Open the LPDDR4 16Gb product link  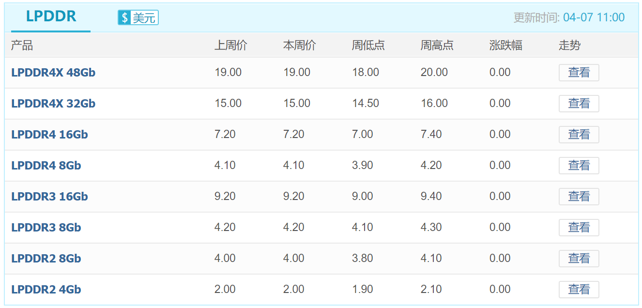coord(49,135)
